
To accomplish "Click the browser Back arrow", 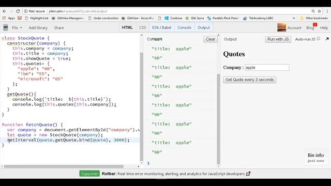I will [x=5, y=11].
